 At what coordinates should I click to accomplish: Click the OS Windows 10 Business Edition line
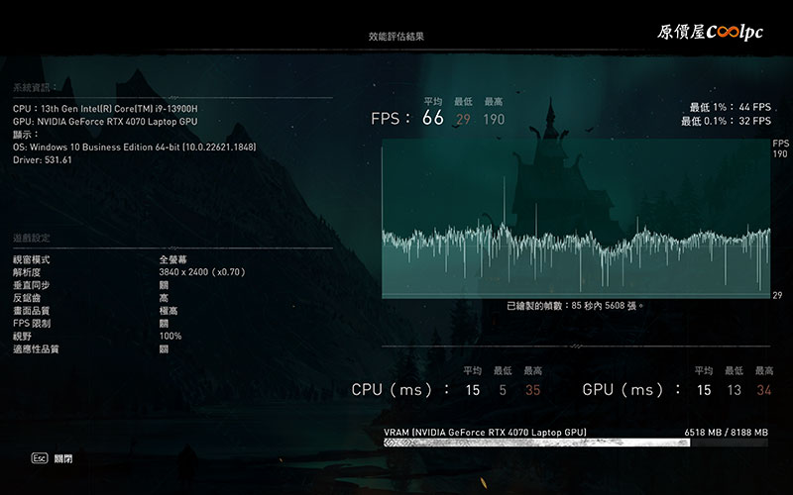pyautogui.click(x=135, y=147)
